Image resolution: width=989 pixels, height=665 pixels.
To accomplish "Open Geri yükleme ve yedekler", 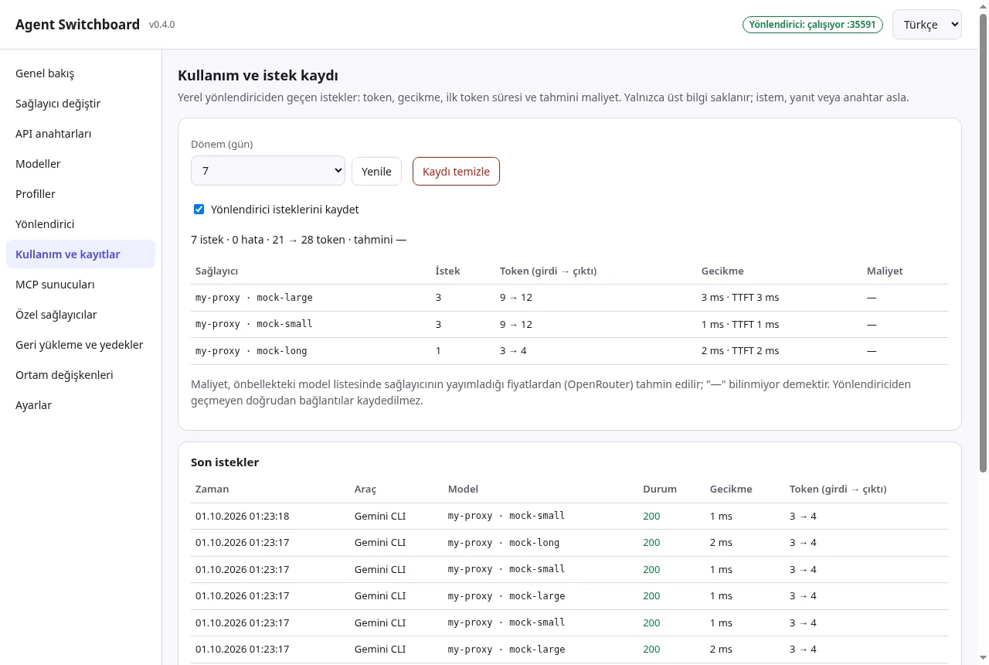I will pos(80,345).
